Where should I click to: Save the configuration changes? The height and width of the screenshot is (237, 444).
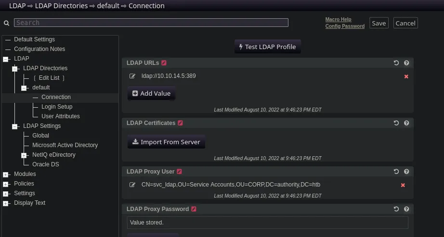[379, 23]
